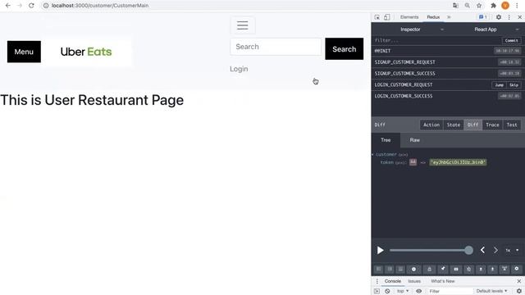Open the translate icon in the address bar
Image resolution: width=525 pixels, height=295 pixels.
[455, 6]
